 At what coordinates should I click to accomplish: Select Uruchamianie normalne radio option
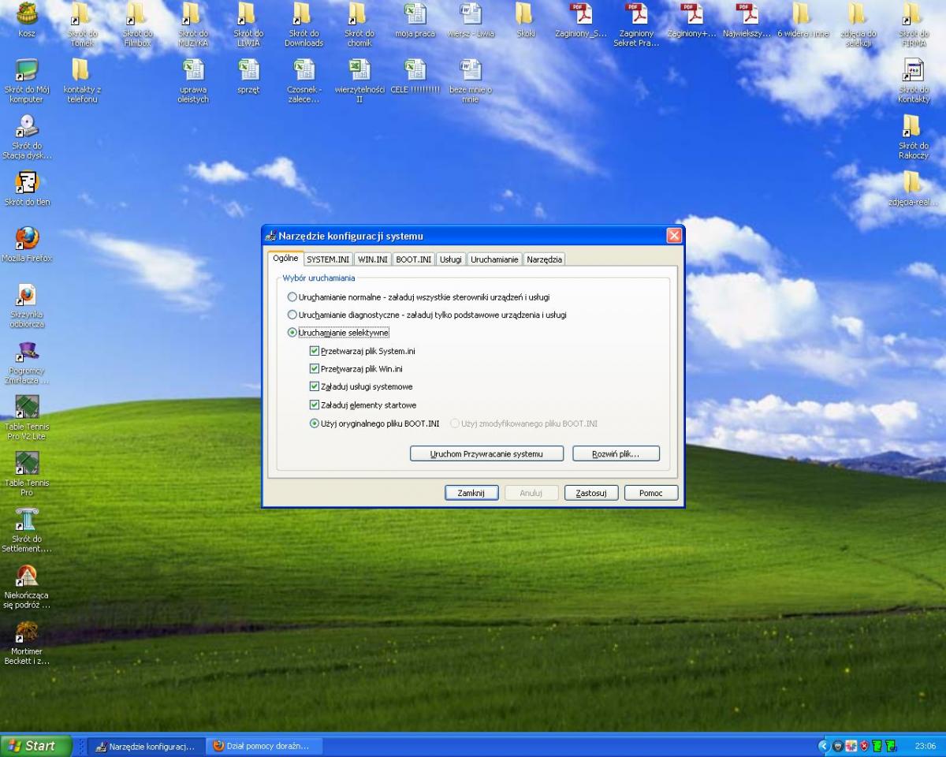pyautogui.click(x=292, y=297)
